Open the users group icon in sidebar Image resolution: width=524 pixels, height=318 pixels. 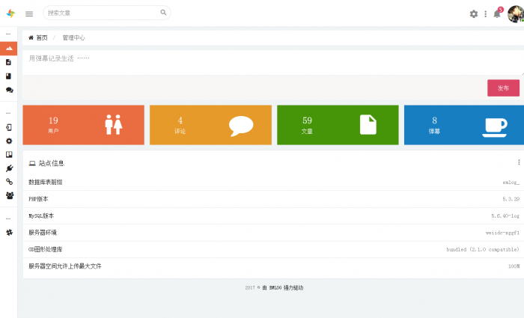(9, 195)
